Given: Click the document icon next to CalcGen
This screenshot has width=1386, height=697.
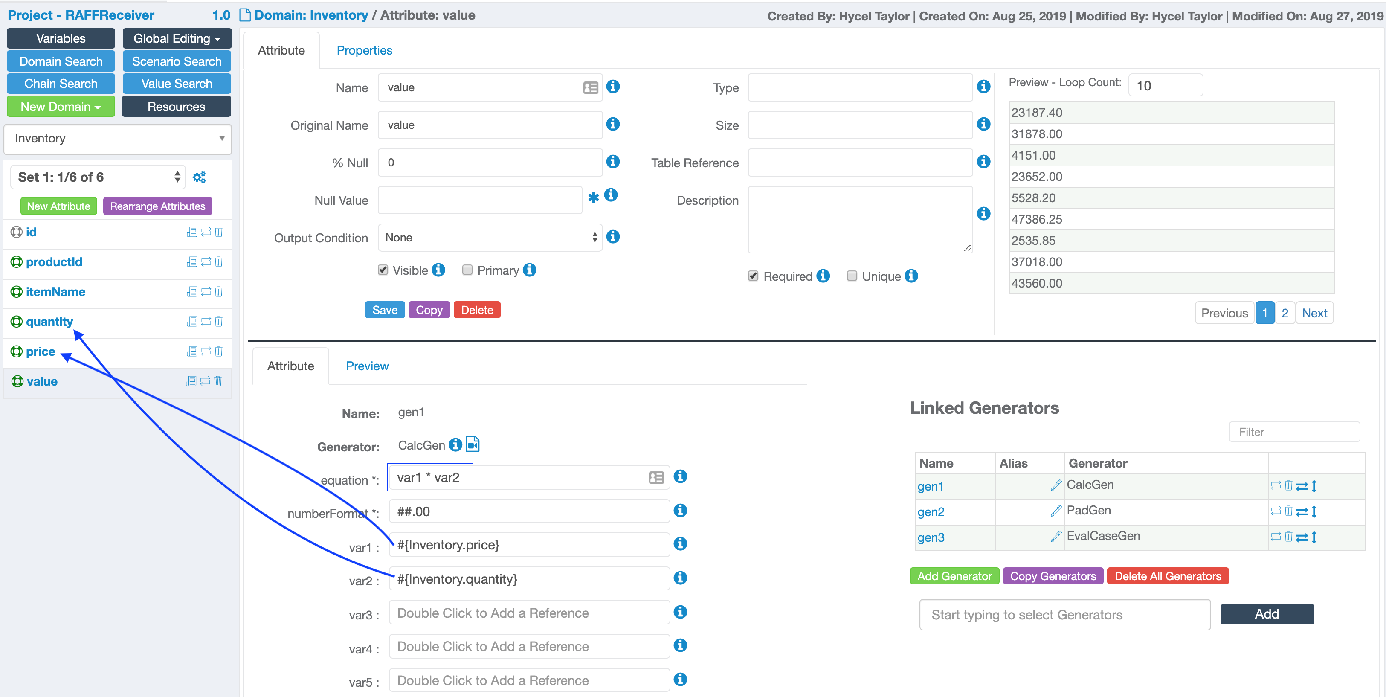Looking at the screenshot, I should click(473, 444).
